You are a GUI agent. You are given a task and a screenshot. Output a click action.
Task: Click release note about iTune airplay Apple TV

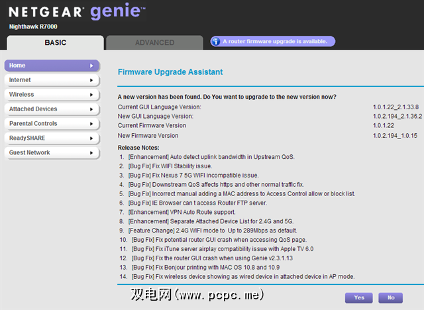(223, 248)
